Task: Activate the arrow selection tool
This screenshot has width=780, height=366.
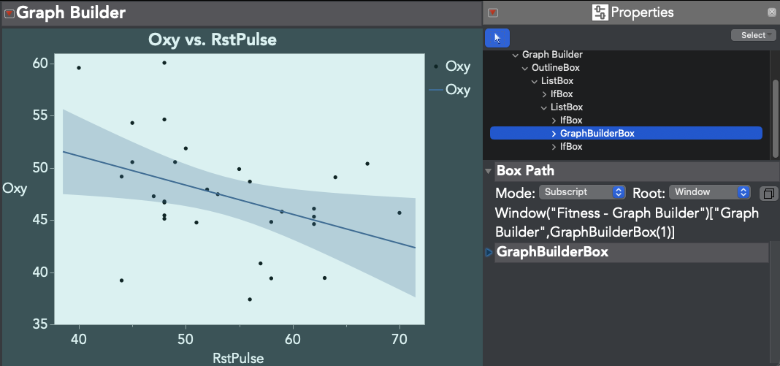Action: (497, 37)
